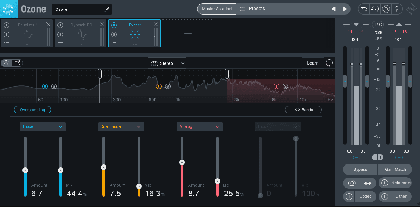Click the output meter up triangle
The image size is (420, 207).
pos(399,24)
